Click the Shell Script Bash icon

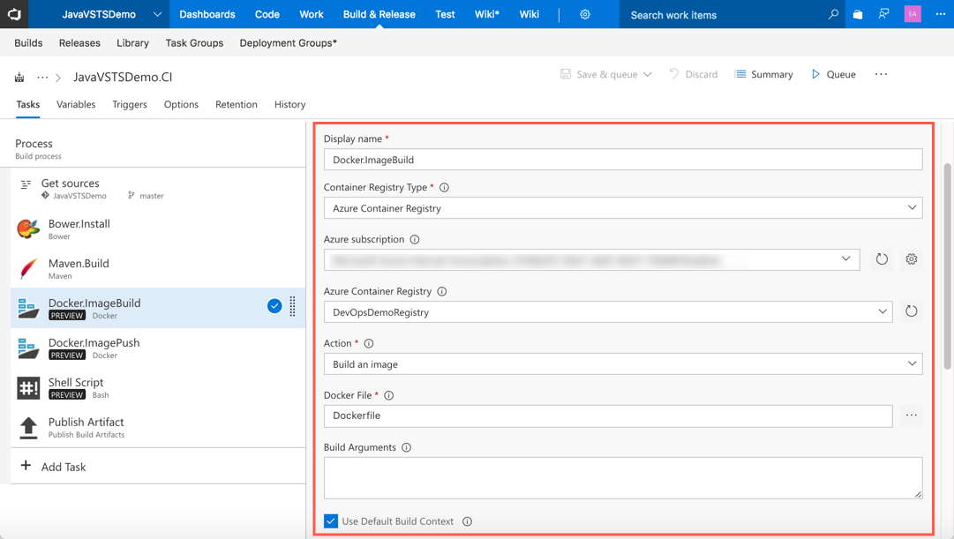(x=27, y=388)
